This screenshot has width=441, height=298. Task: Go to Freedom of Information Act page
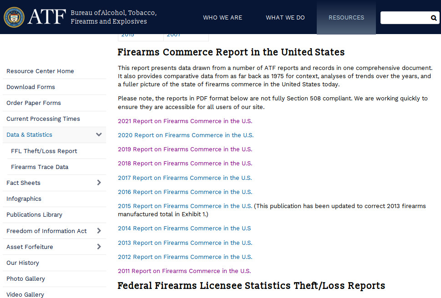pyautogui.click(x=46, y=231)
